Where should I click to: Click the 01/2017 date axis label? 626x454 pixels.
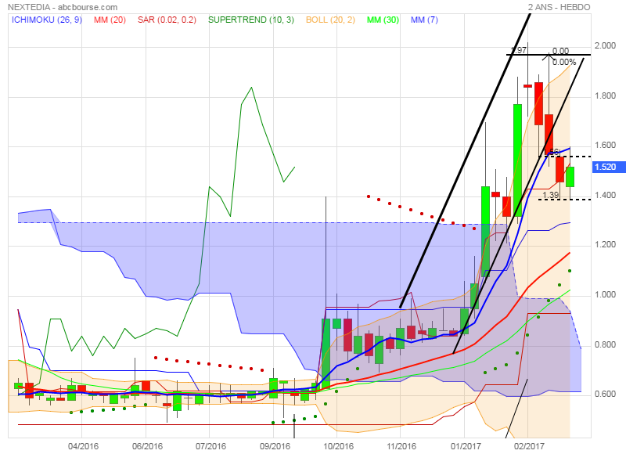(466, 446)
